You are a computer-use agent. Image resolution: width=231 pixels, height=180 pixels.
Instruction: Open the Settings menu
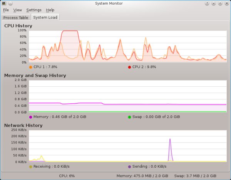34,10
